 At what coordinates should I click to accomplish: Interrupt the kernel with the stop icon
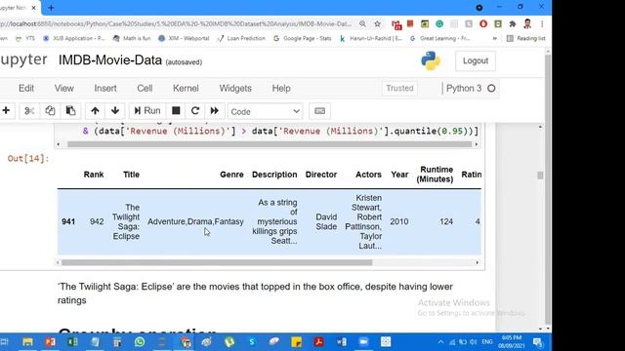(x=176, y=110)
